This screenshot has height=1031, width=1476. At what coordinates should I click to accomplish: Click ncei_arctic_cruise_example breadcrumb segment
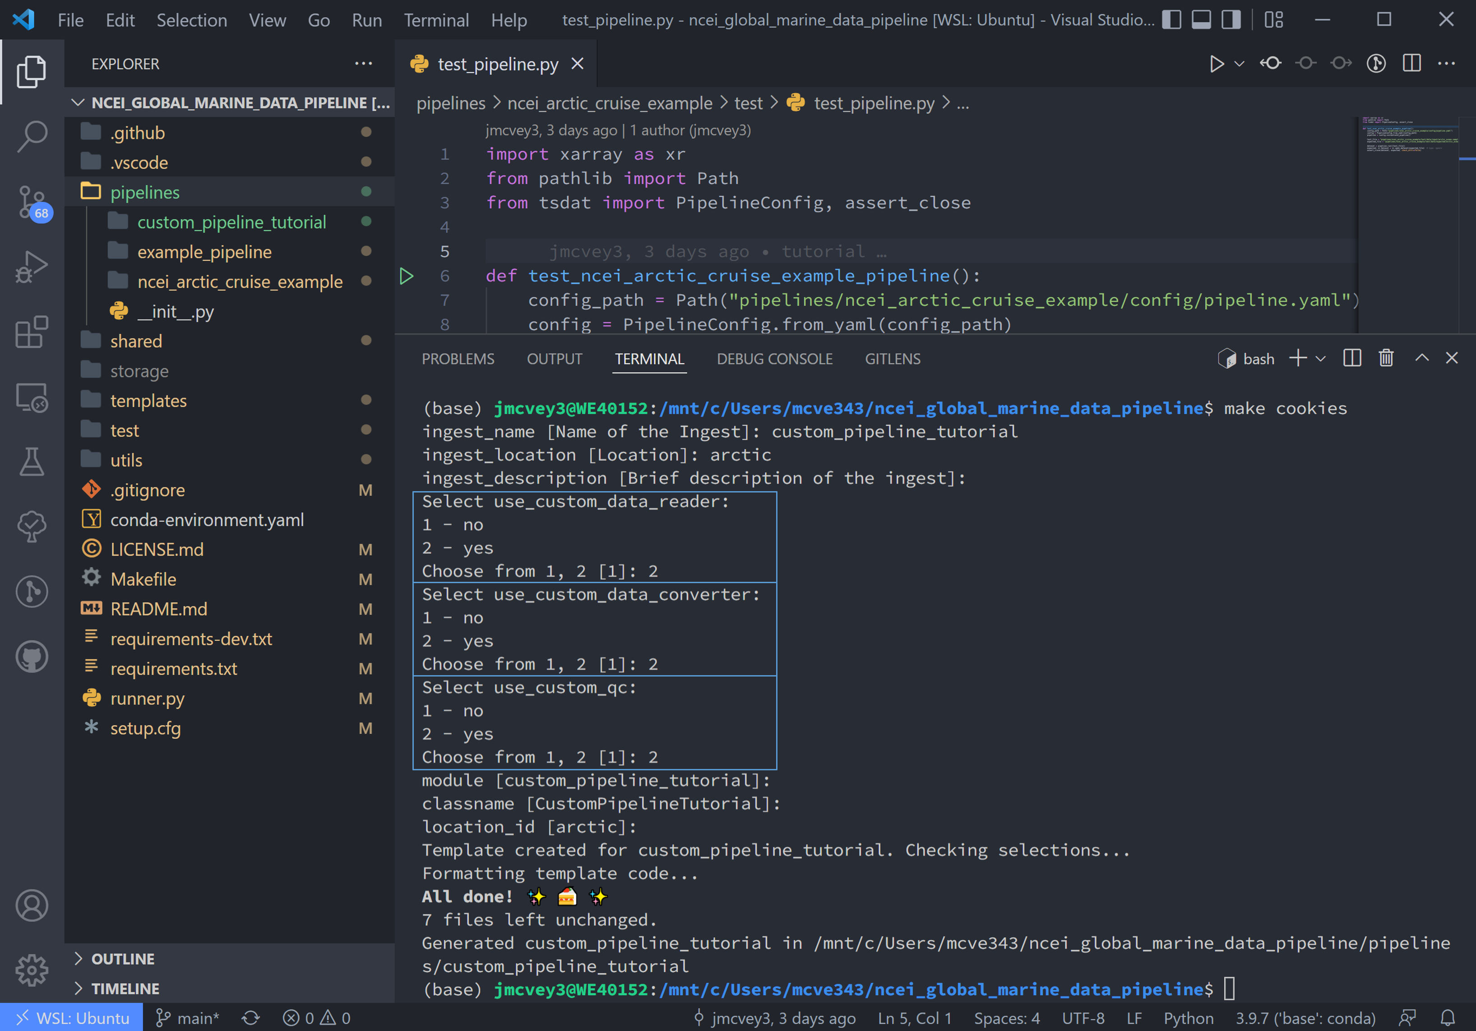(x=610, y=103)
